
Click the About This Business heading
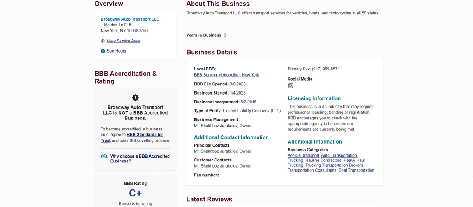[218, 4]
